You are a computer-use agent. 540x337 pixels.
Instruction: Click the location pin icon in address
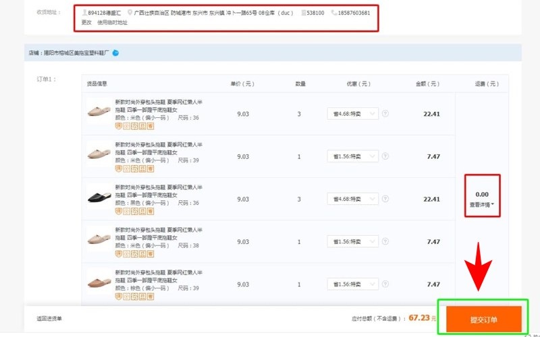coord(130,13)
